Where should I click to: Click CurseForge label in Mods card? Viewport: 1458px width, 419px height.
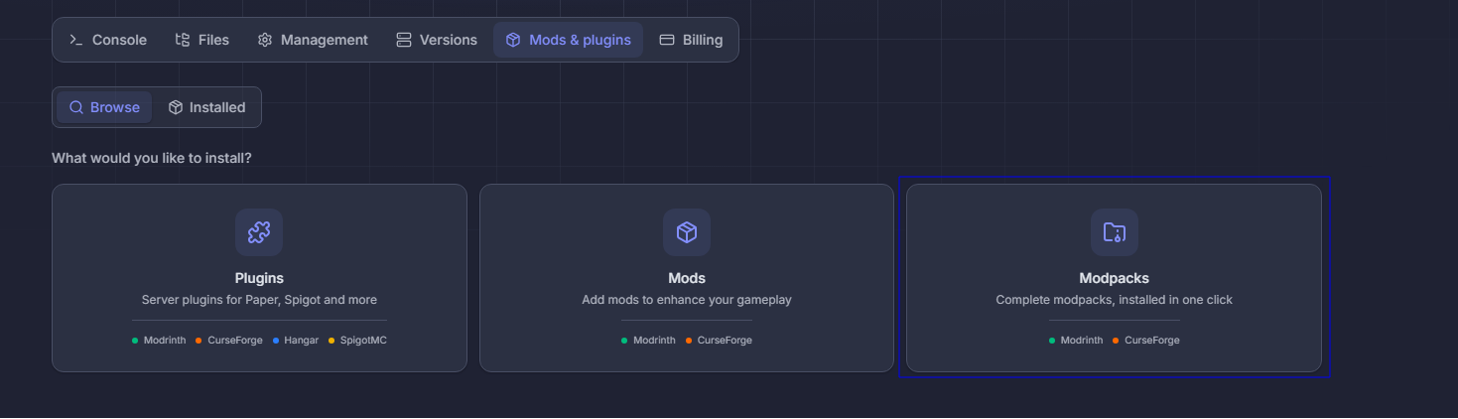click(x=725, y=341)
